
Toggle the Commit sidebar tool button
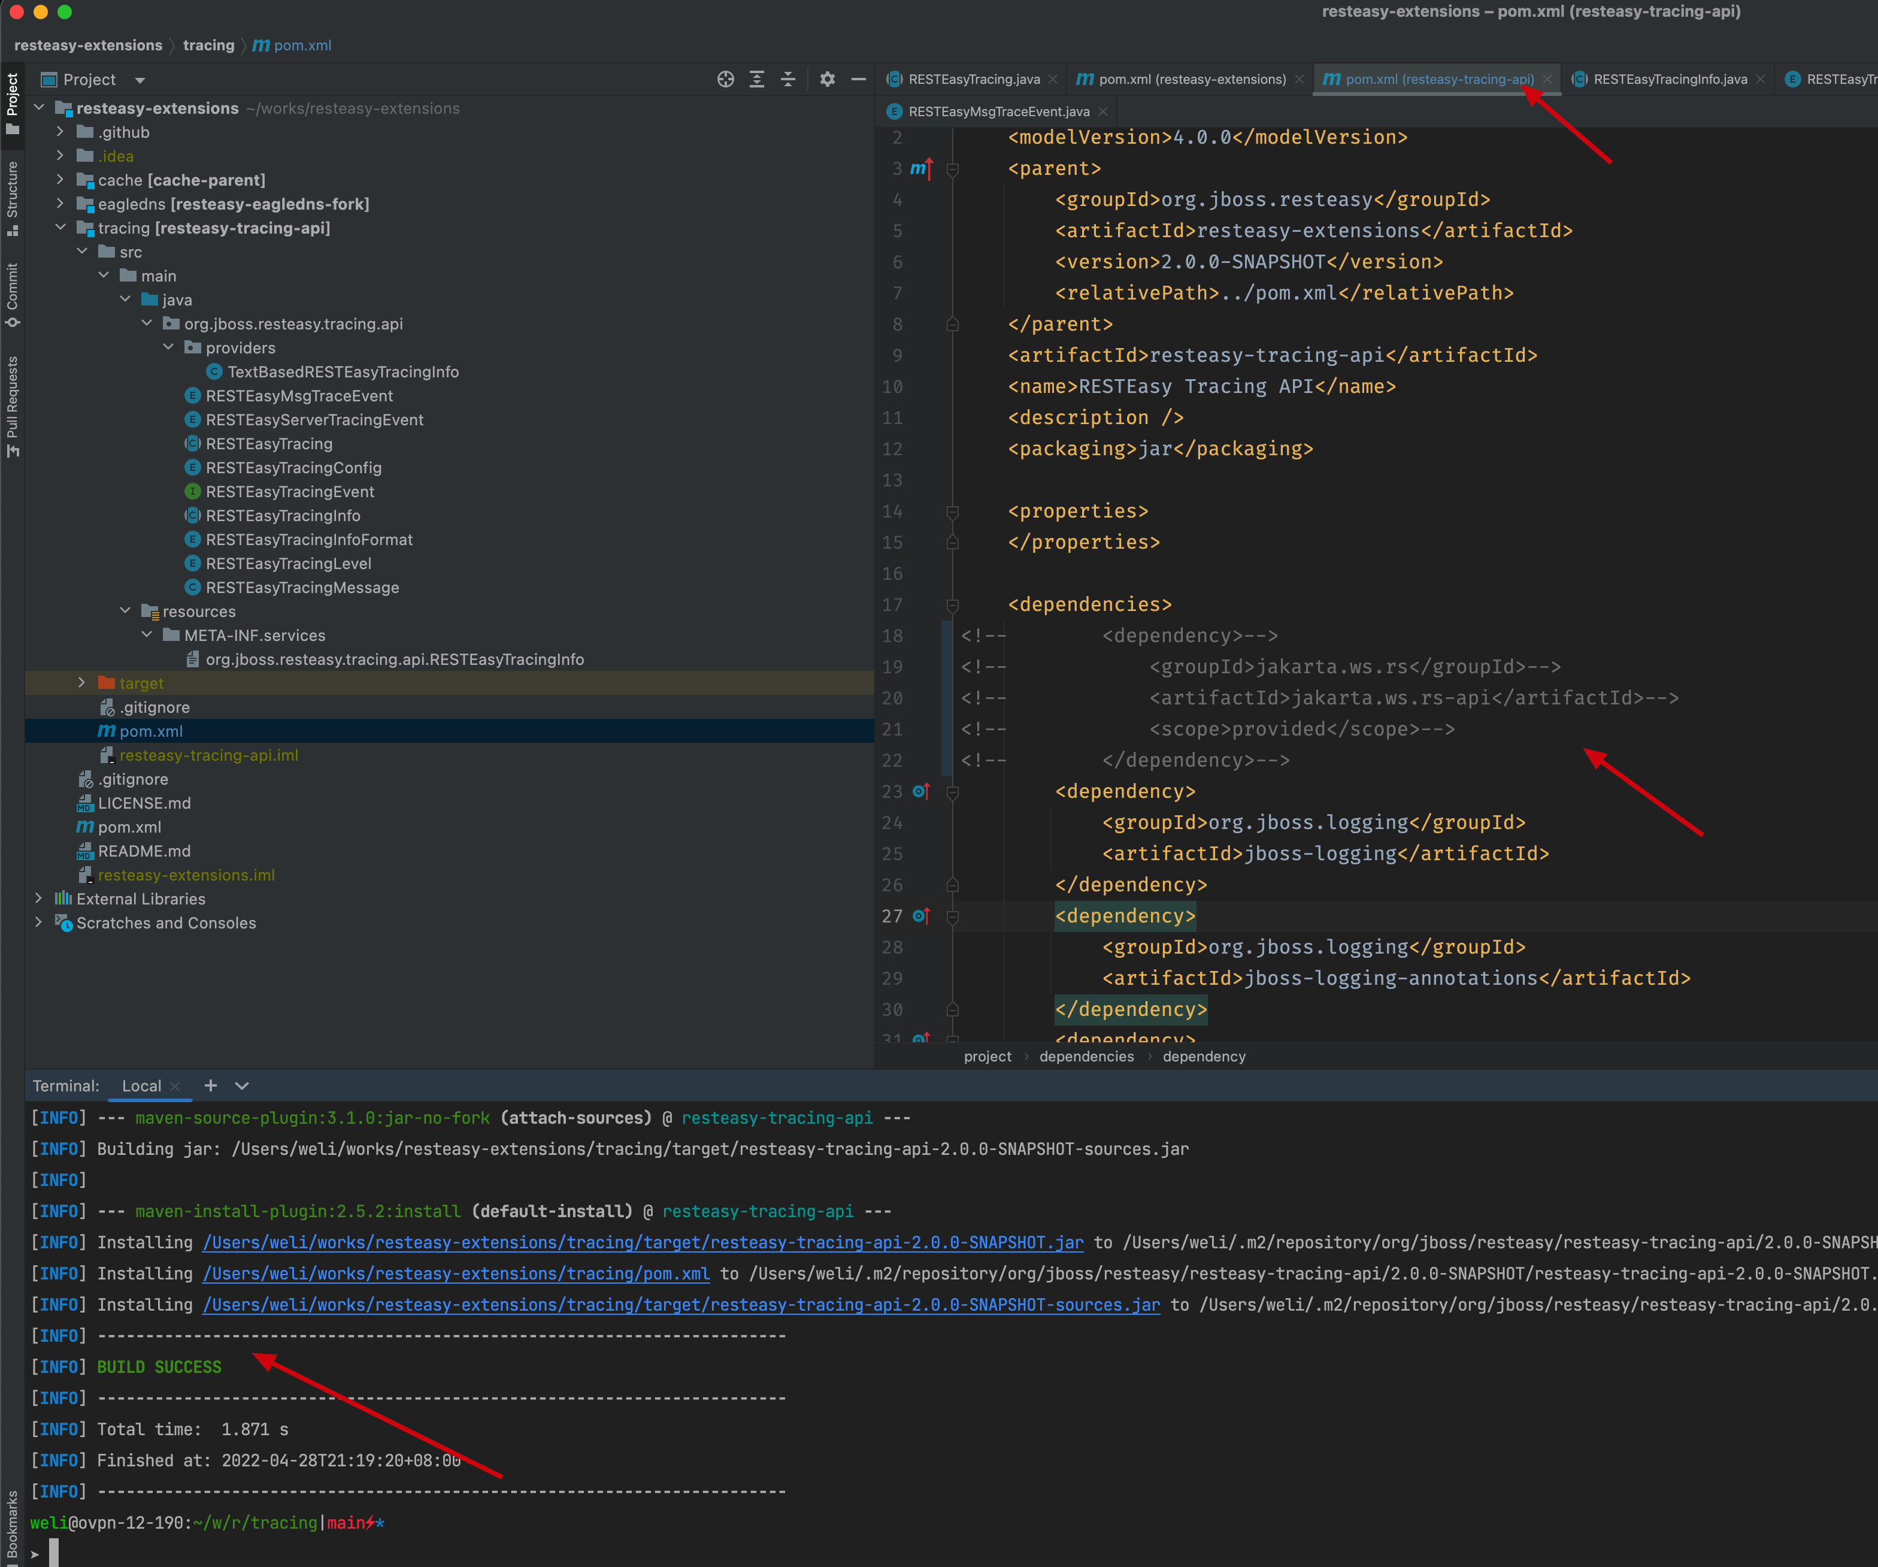click(13, 296)
